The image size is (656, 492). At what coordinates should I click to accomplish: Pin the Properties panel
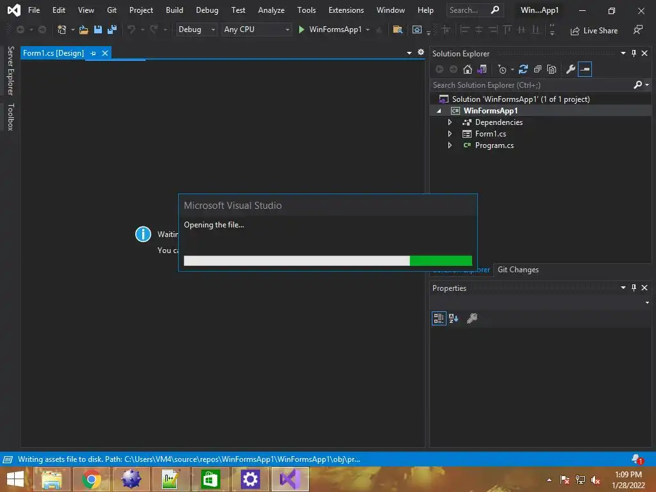[634, 288]
